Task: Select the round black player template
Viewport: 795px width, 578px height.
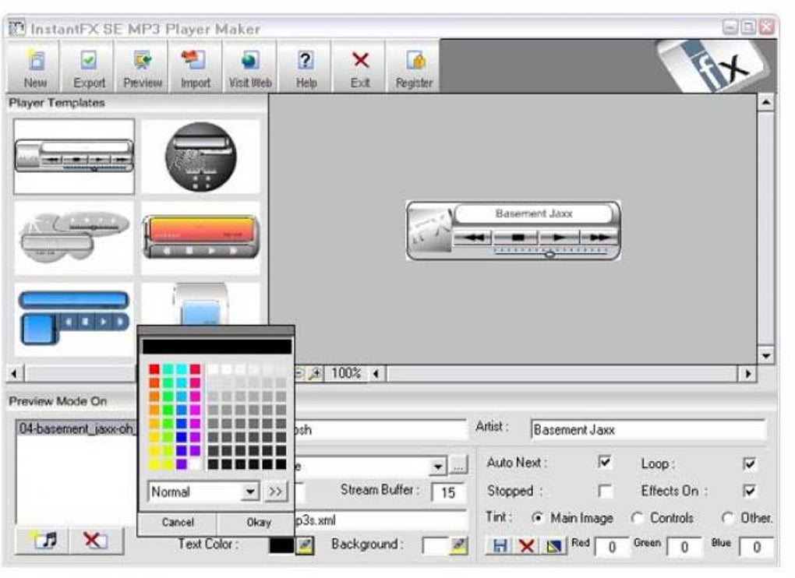Action: tap(201, 157)
